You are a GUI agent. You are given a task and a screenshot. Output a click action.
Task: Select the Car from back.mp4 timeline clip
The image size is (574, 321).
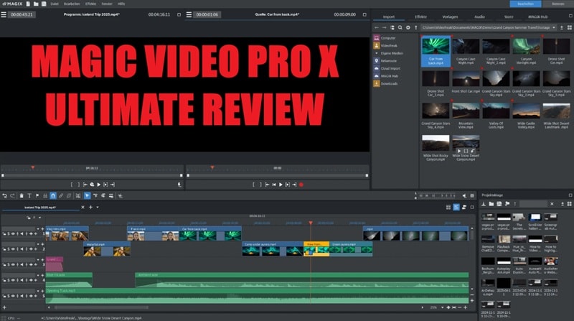pyautogui.click(x=210, y=233)
